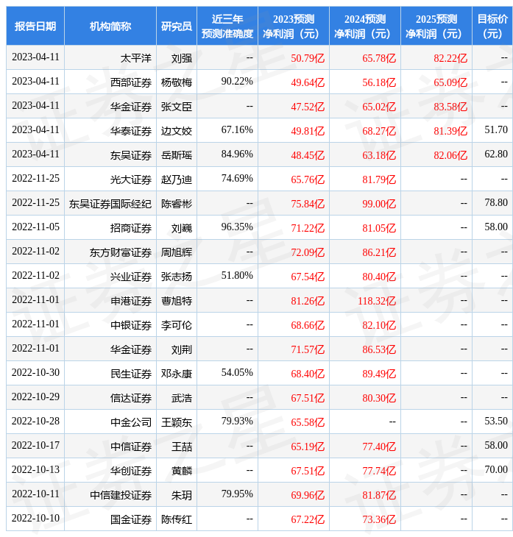
Task: Click target price 51.70
Action: pyautogui.click(x=496, y=129)
